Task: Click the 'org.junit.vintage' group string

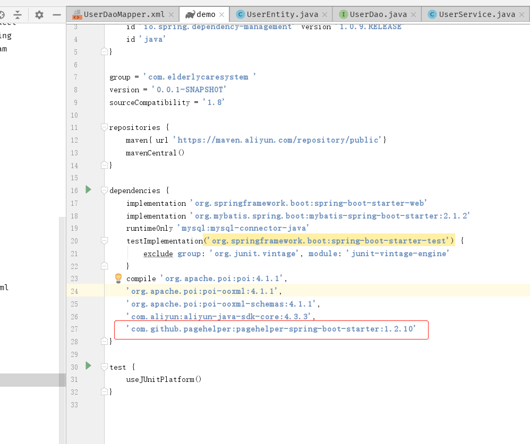Action: click(254, 254)
